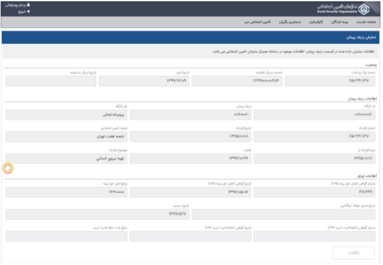Screen dimensions: 383x265
Task: Select the شماره برگ پرداخت field
Action: (x=330, y=81)
